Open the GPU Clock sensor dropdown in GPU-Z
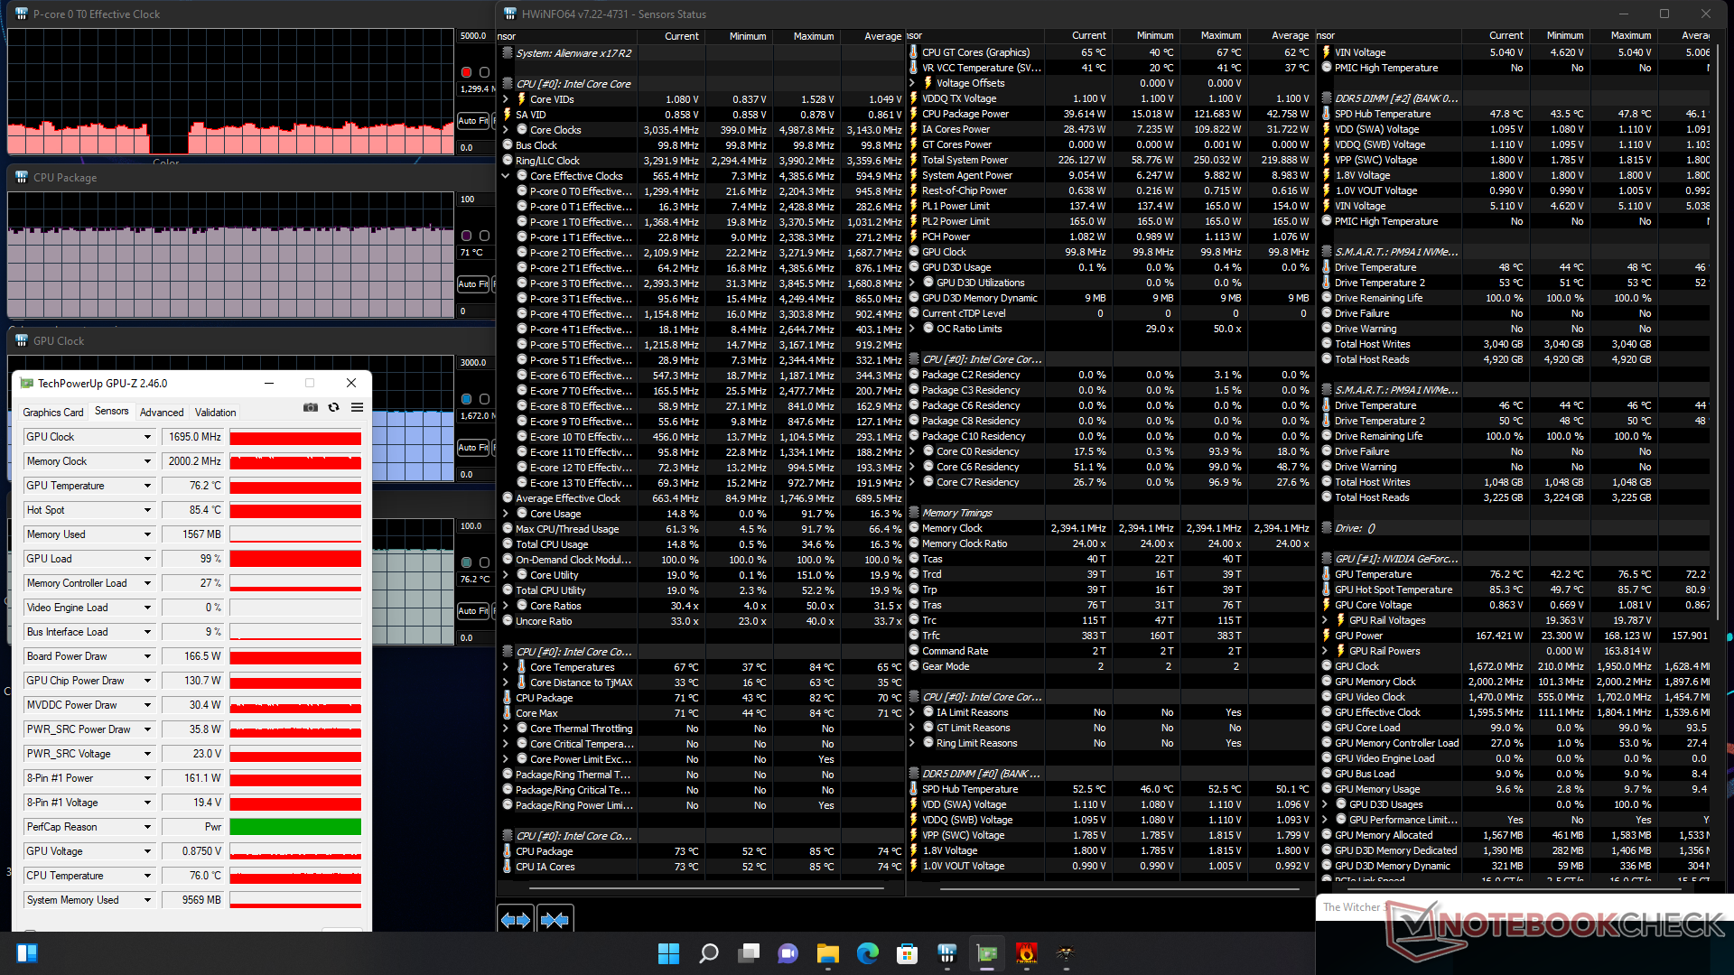The height and width of the screenshot is (975, 1734). pyautogui.click(x=147, y=437)
